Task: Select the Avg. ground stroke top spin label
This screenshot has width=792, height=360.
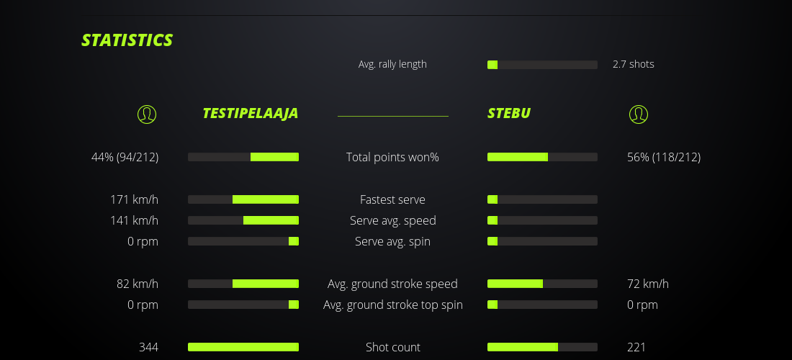Action: (392, 305)
